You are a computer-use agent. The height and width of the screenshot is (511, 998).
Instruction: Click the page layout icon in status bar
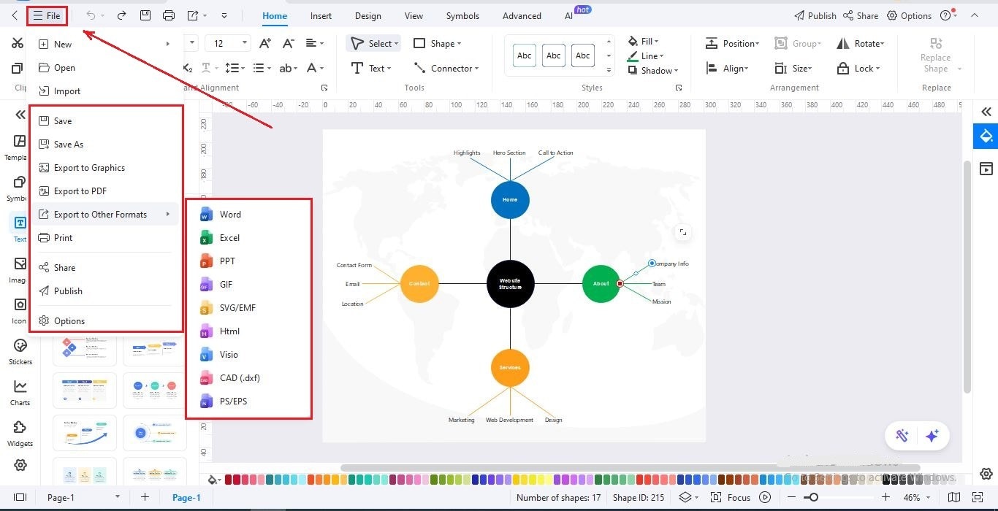click(20, 497)
